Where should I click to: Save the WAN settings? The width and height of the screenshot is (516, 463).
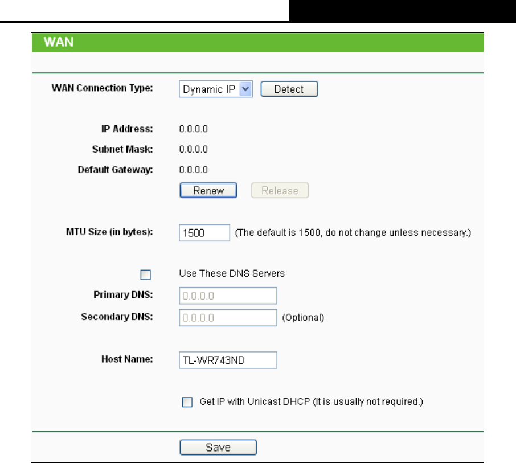218,448
